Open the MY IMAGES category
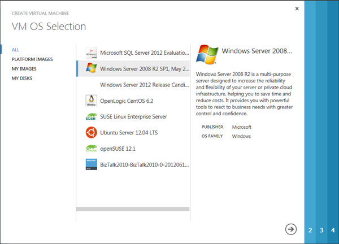Image resolution: width=339 pixels, height=244 pixels. [24, 69]
